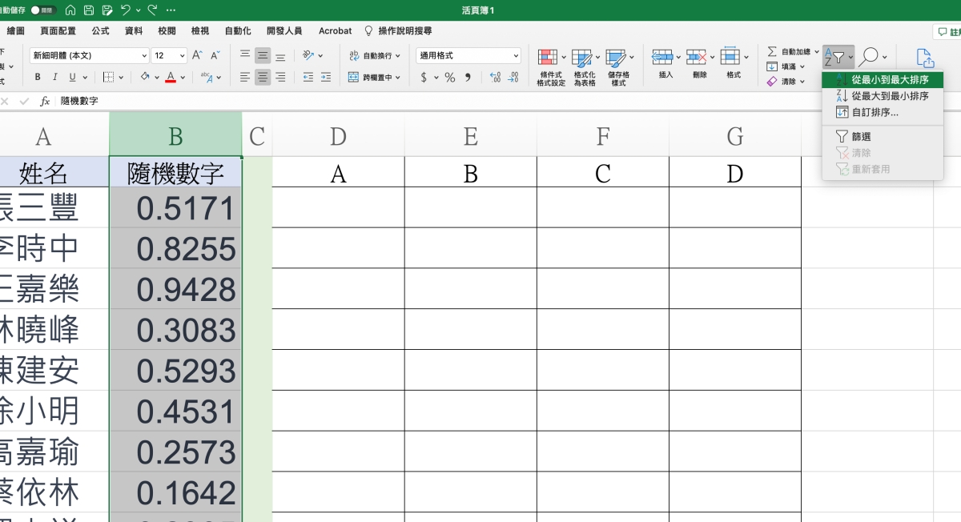Select Middle Align icon

coord(263,55)
